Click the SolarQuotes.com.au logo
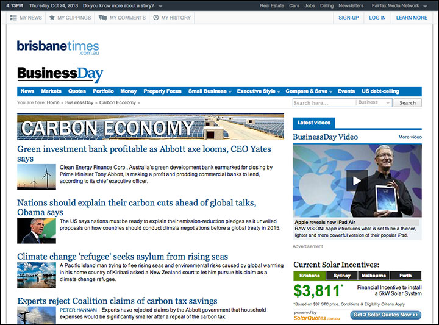 [x=316, y=318]
